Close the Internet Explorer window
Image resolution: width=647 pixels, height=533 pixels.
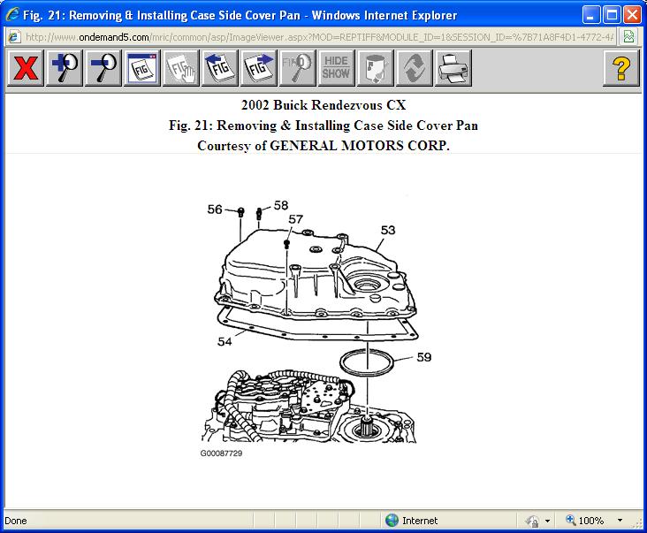(x=632, y=15)
